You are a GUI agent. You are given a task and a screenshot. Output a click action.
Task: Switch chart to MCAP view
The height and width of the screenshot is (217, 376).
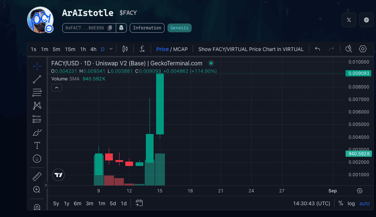click(180, 49)
